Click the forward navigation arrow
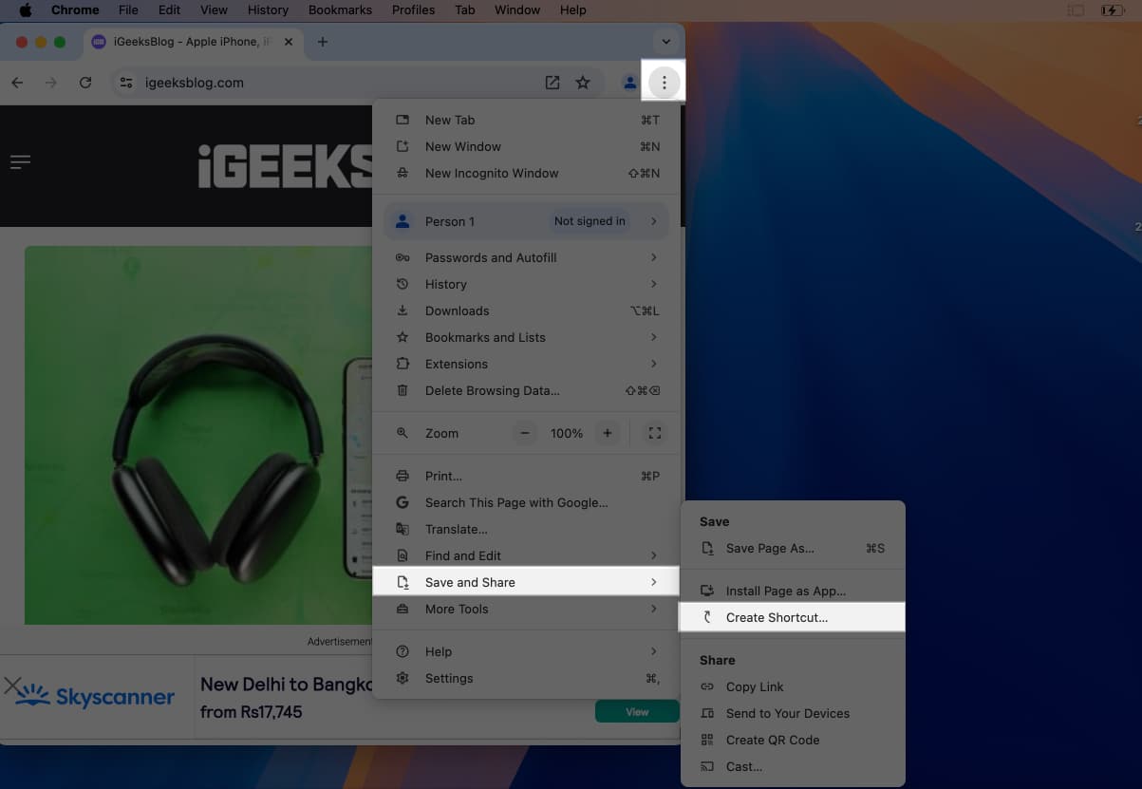This screenshot has width=1142, height=789. [51, 83]
